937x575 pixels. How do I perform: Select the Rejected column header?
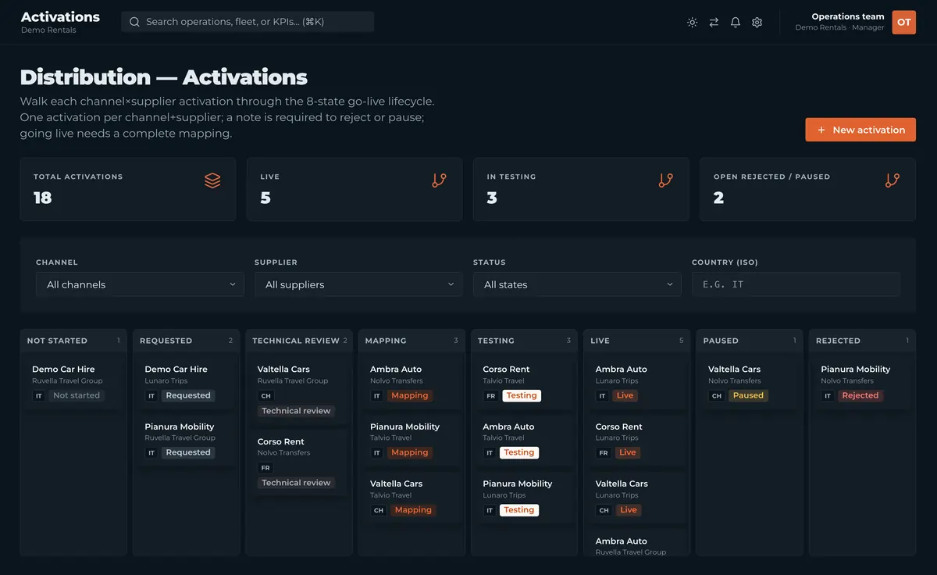click(862, 341)
